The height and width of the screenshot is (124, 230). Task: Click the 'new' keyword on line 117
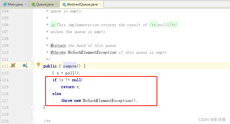78,101
